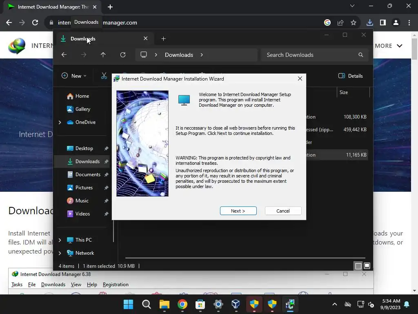This screenshot has height=314, width=418.
Task: Open the New dropdown in Explorer
Action: tap(74, 76)
